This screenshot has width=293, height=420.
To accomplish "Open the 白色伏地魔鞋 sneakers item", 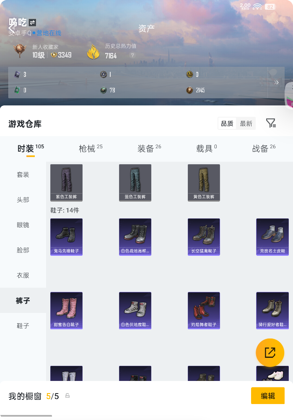I will pyautogui.click(x=135, y=310).
